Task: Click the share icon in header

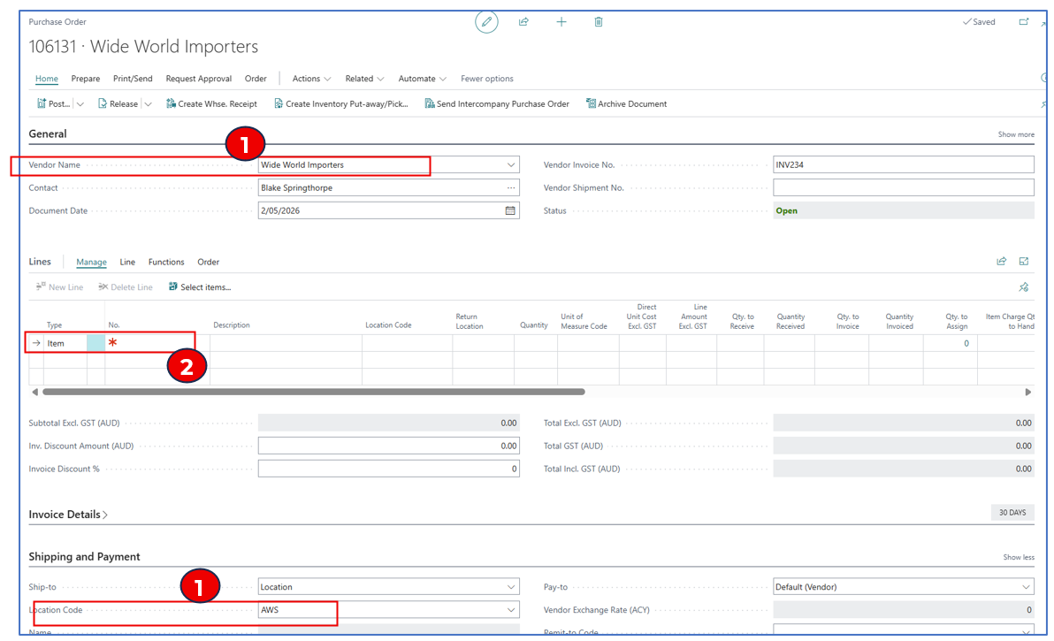Action: [x=523, y=22]
